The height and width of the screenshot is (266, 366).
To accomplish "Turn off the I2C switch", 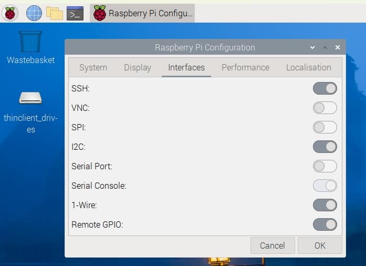I will [x=325, y=147].
